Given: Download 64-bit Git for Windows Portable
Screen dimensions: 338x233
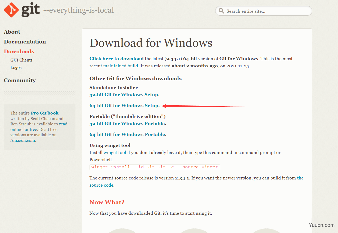Looking at the screenshot, I should [127, 134].
